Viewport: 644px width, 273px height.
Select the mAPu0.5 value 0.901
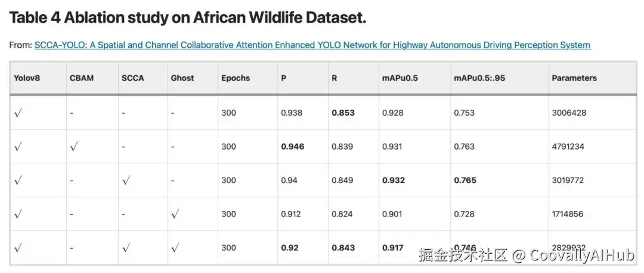pyautogui.click(x=393, y=214)
